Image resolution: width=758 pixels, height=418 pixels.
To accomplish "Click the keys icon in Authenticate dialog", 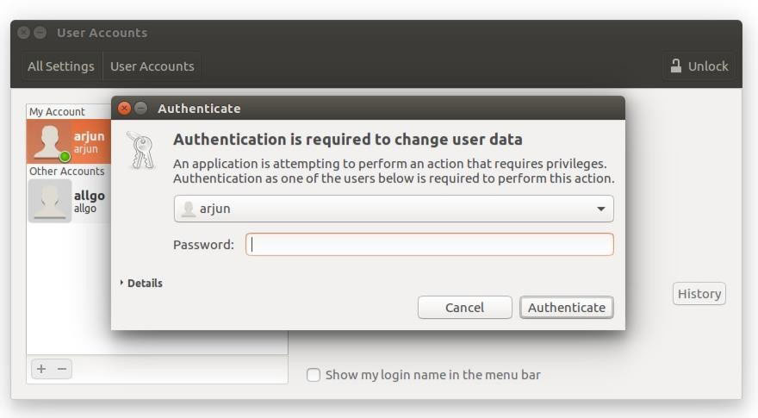I will 139,149.
